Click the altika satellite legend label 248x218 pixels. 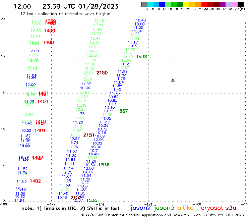click(186, 208)
